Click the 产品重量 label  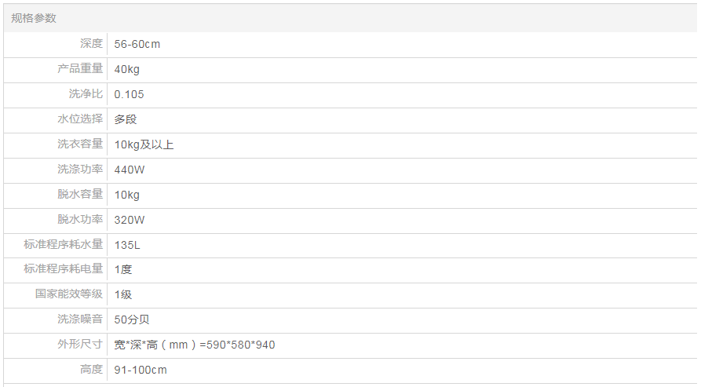pos(80,69)
